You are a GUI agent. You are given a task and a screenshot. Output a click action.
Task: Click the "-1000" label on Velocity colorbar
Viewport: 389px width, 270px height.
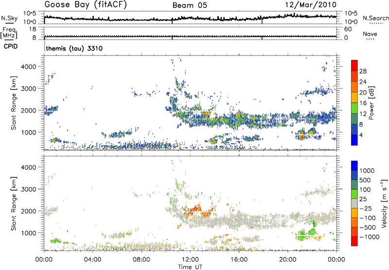pyautogui.click(x=370, y=237)
